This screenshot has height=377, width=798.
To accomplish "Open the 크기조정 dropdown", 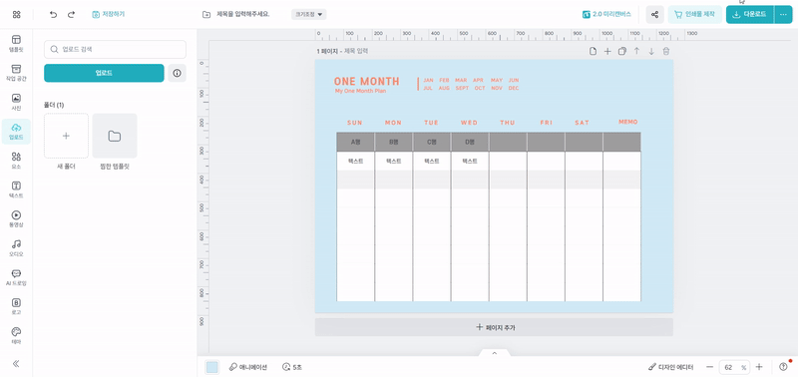I will pos(309,14).
